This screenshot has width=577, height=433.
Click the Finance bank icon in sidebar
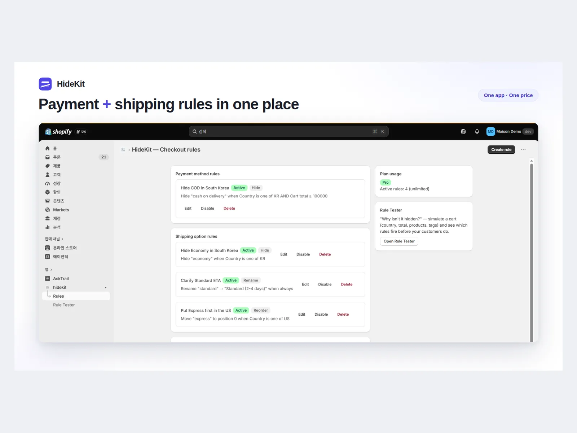(47, 218)
